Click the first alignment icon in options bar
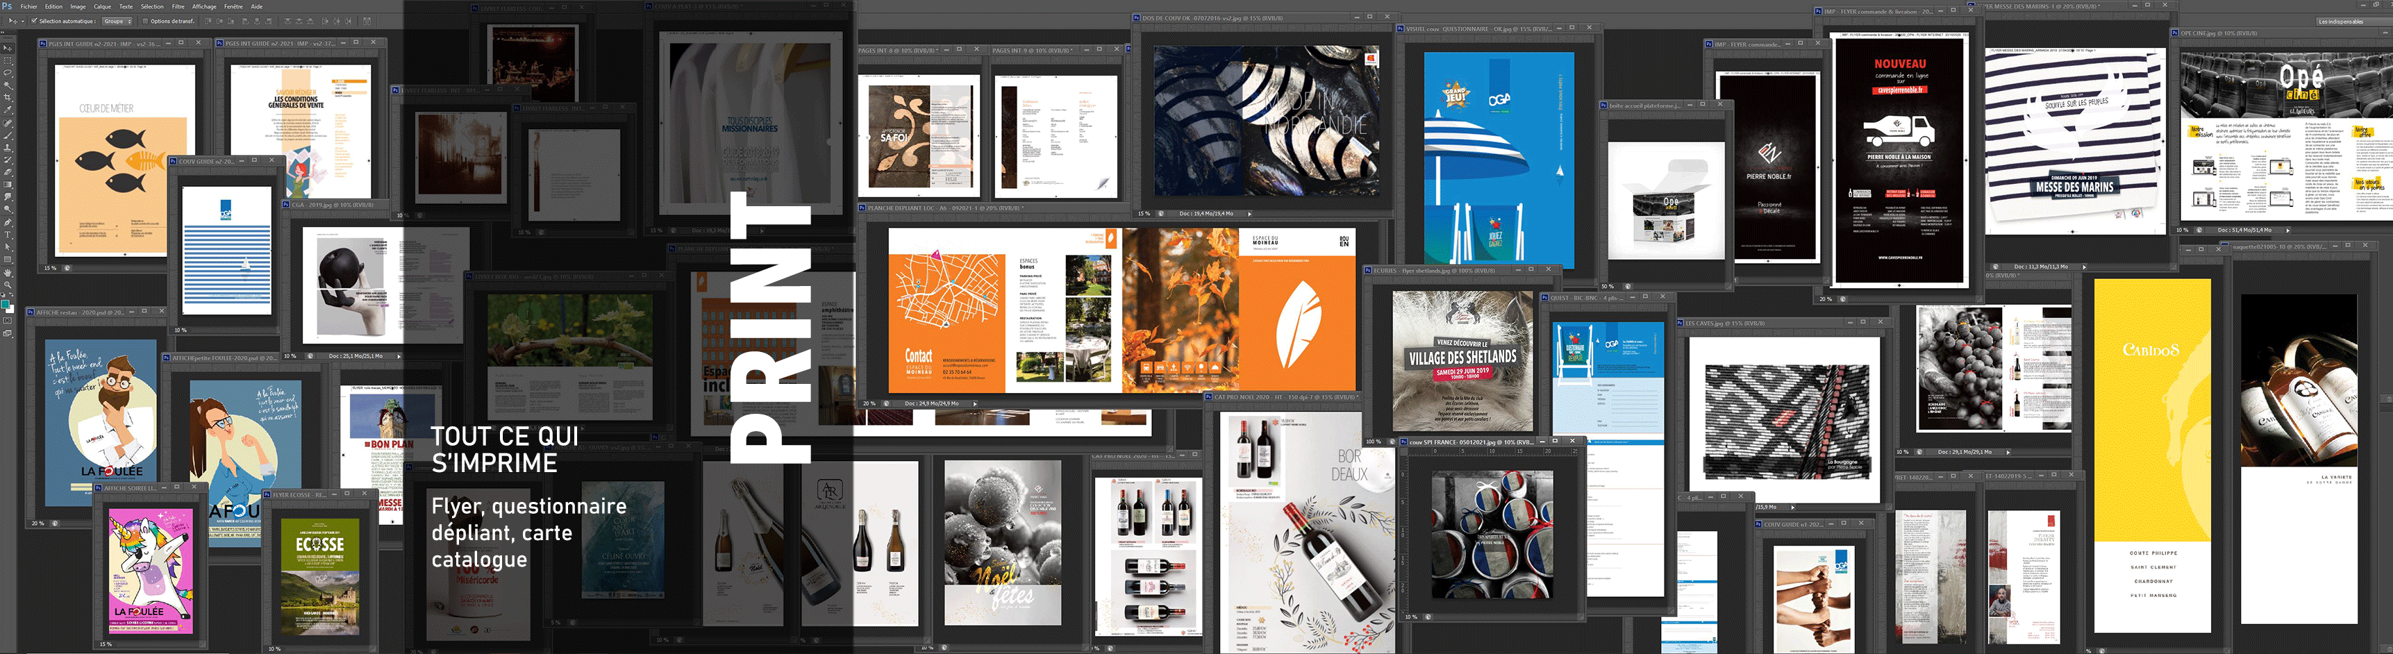The height and width of the screenshot is (654, 2393). (x=208, y=22)
